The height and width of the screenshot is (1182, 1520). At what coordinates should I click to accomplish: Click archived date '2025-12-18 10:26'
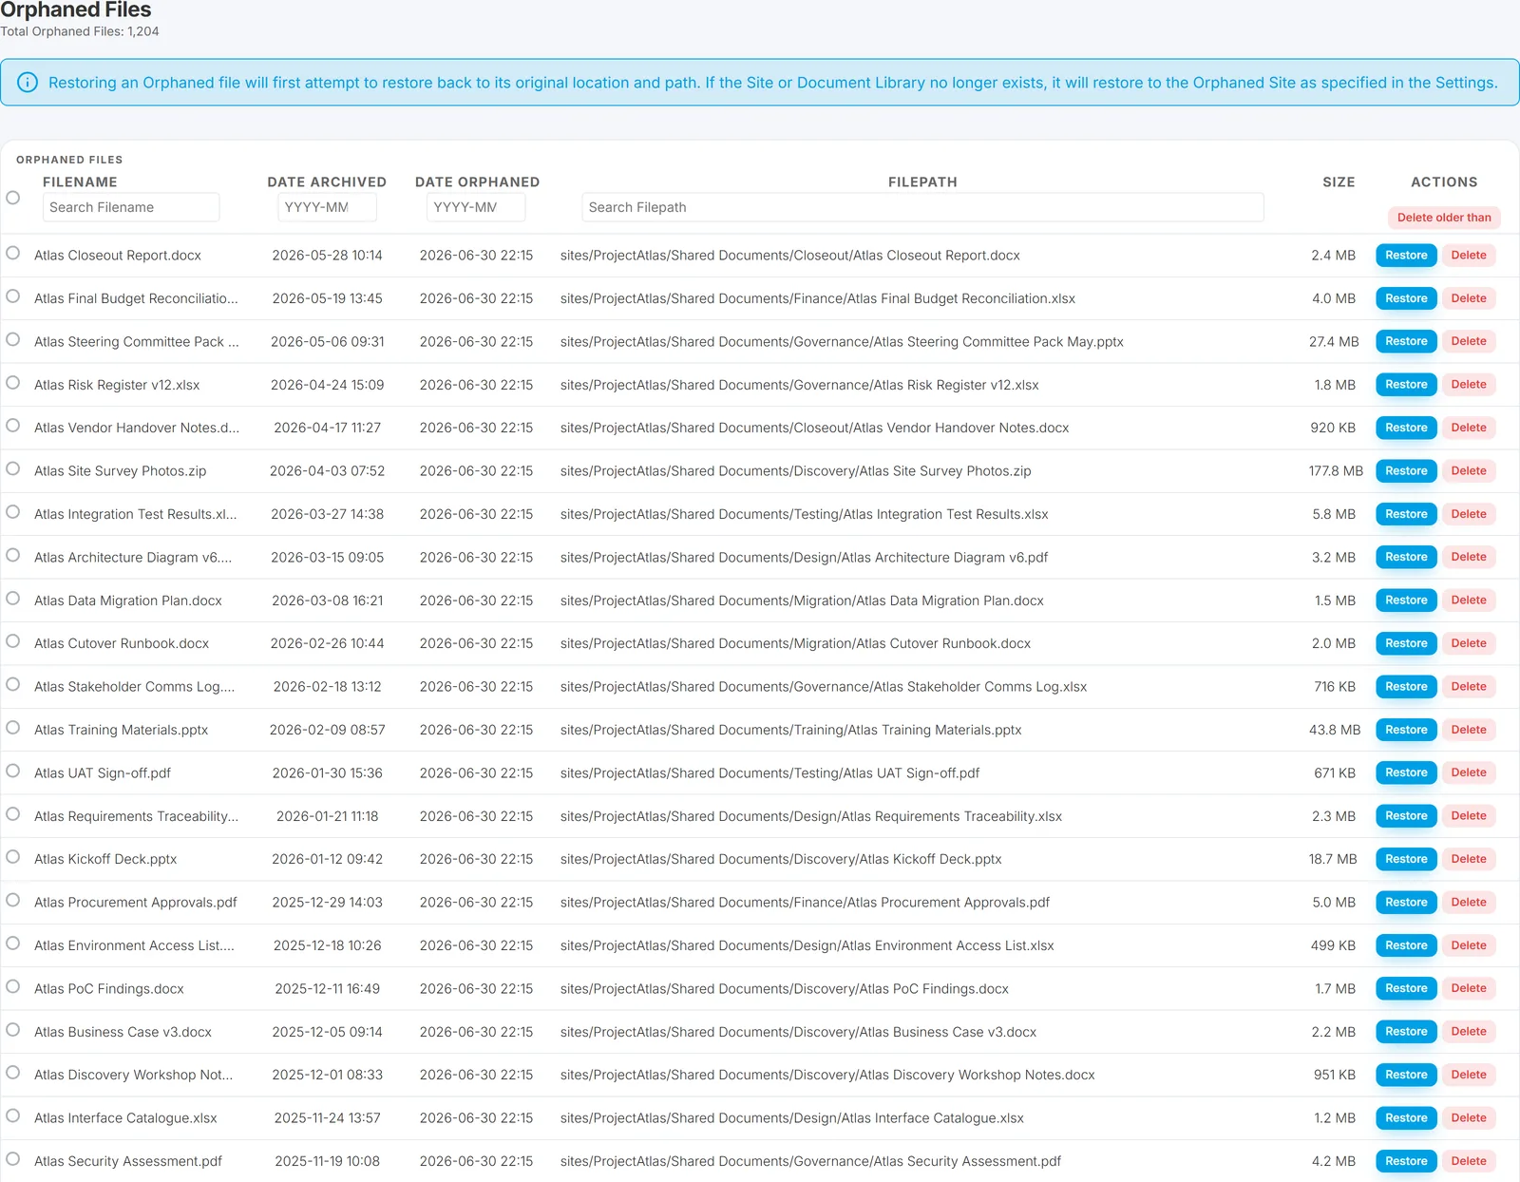328,945
